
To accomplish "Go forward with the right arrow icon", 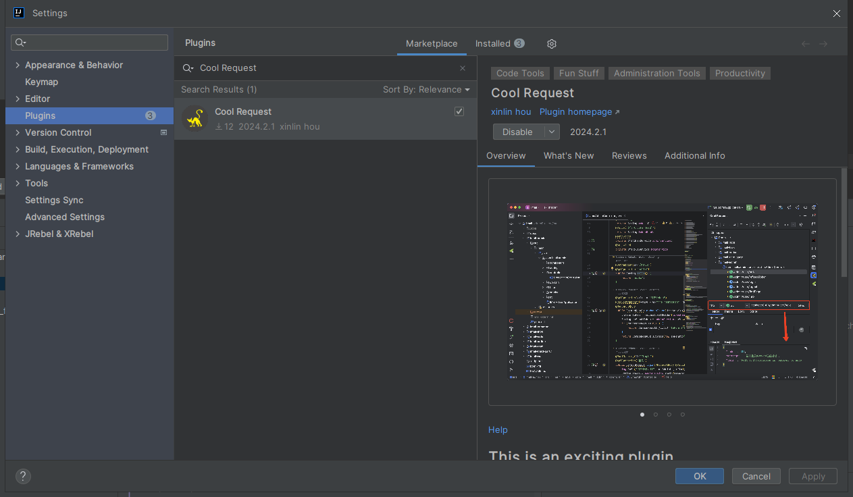I will 823,44.
